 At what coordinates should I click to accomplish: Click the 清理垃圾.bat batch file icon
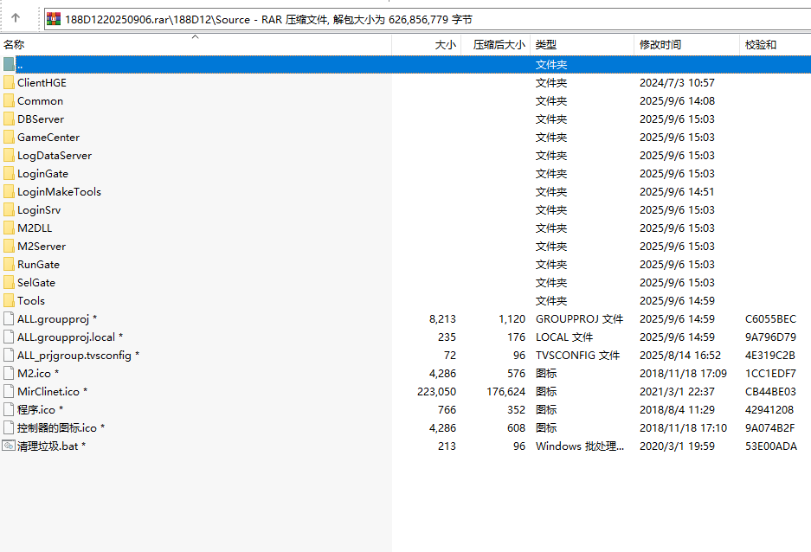click(x=9, y=446)
